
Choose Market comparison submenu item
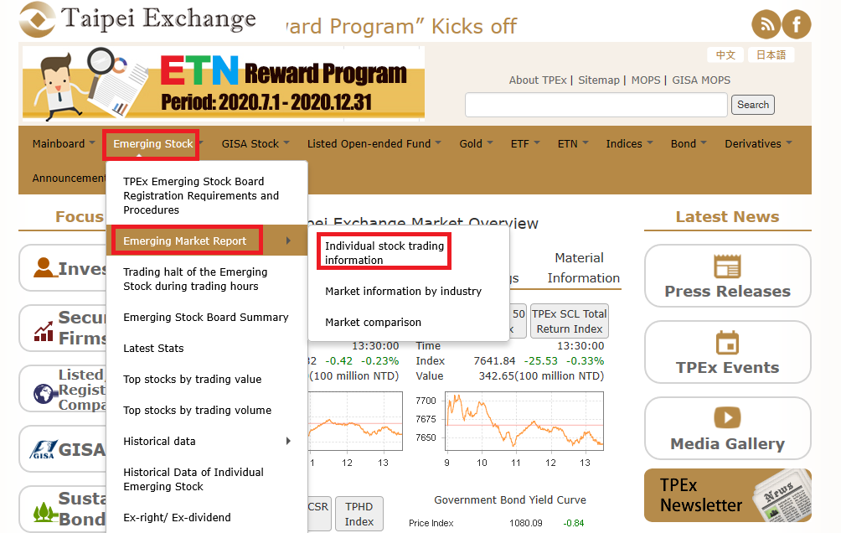[x=374, y=323]
